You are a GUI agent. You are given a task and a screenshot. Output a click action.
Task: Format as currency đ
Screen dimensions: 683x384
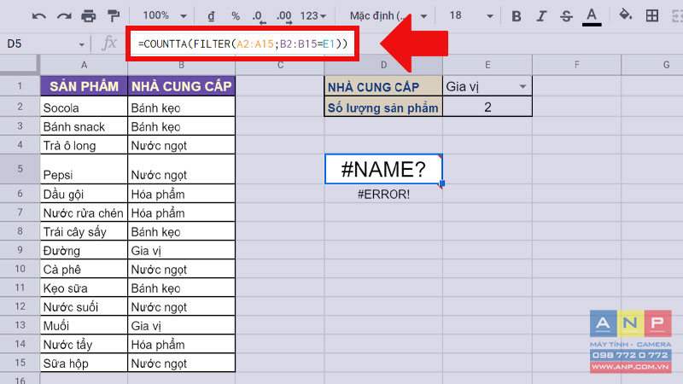pos(211,16)
